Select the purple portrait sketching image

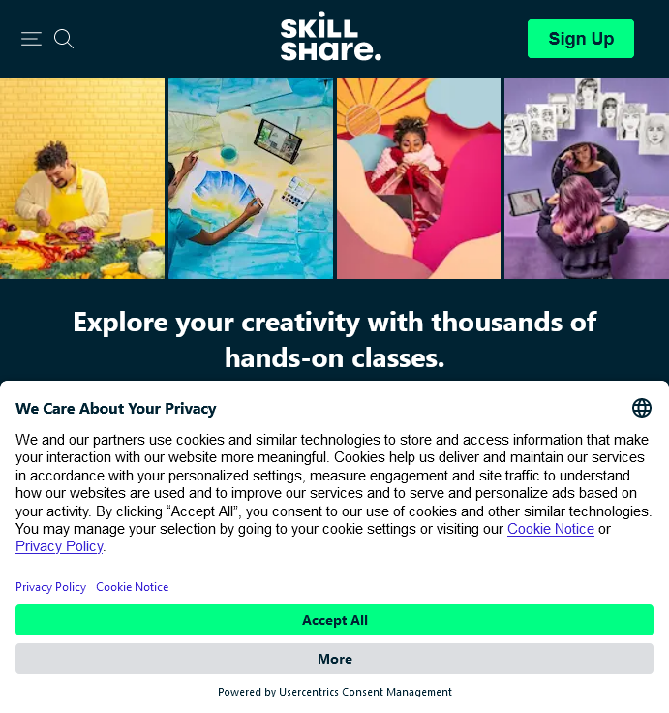click(x=587, y=178)
